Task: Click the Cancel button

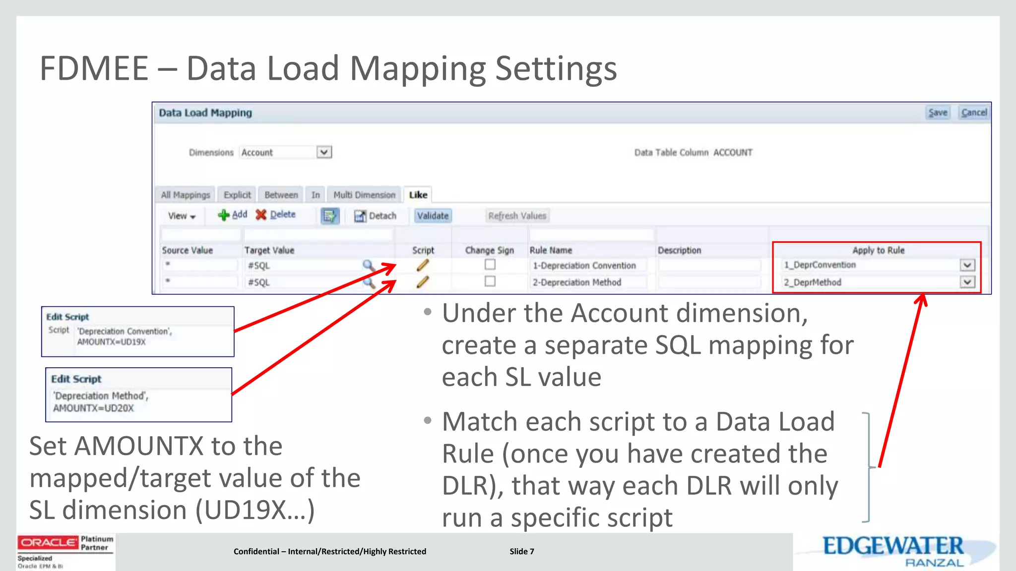Action: point(974,113)
